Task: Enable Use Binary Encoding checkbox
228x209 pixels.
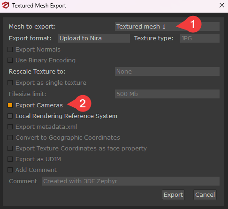Action: [x=10, y=60]
